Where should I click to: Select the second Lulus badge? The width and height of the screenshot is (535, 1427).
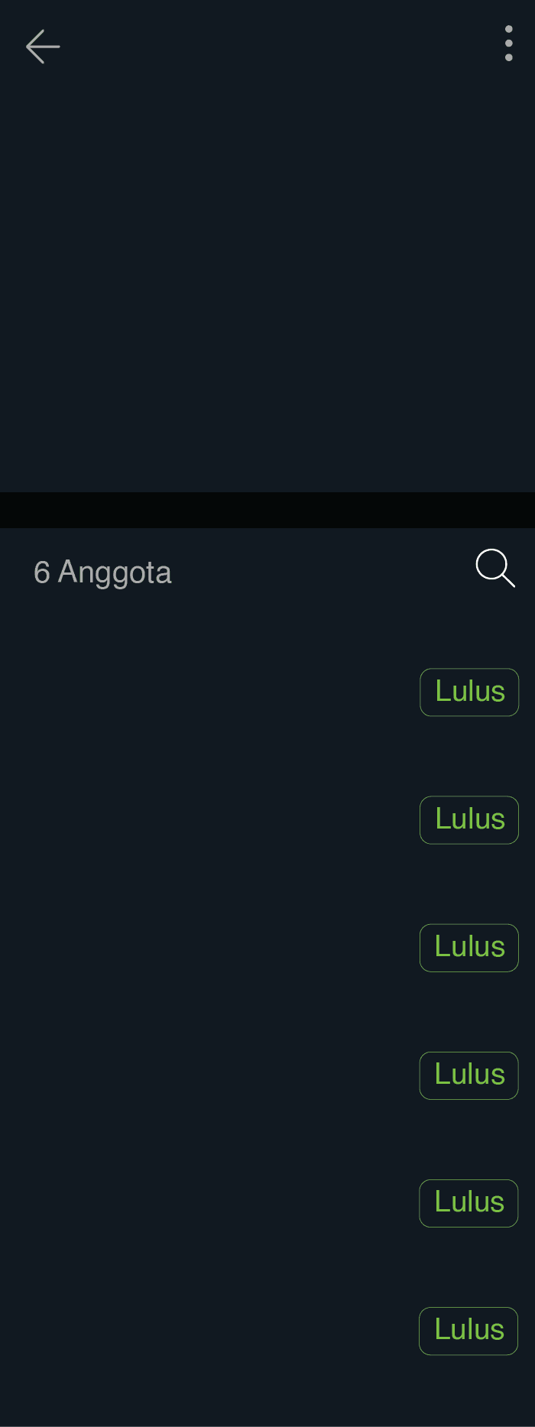click(x=469, y=820)
